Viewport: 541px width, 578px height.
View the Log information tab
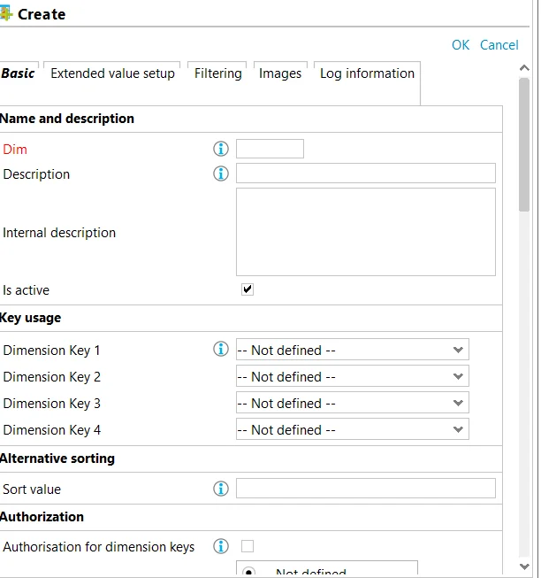367,73
